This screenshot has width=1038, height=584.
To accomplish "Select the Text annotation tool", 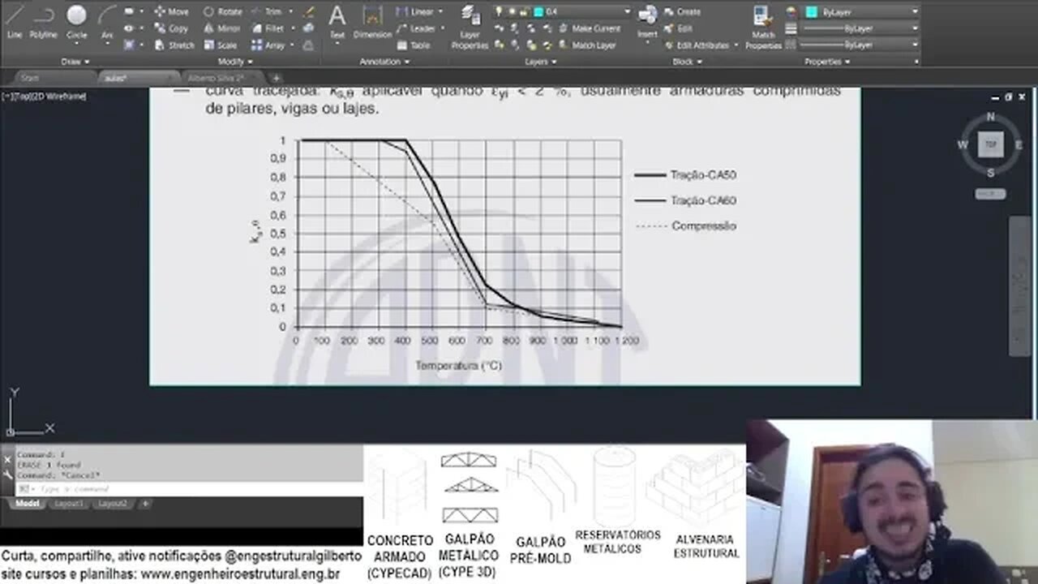I will click(337, 21).
